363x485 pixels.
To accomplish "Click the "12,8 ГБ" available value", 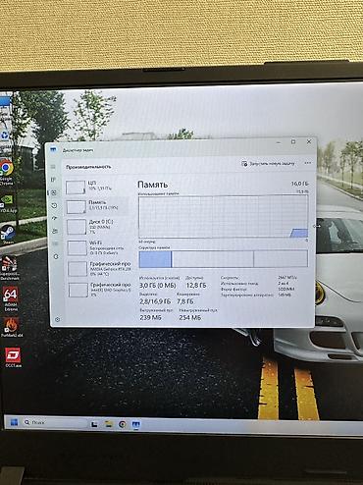I will 196,286.
